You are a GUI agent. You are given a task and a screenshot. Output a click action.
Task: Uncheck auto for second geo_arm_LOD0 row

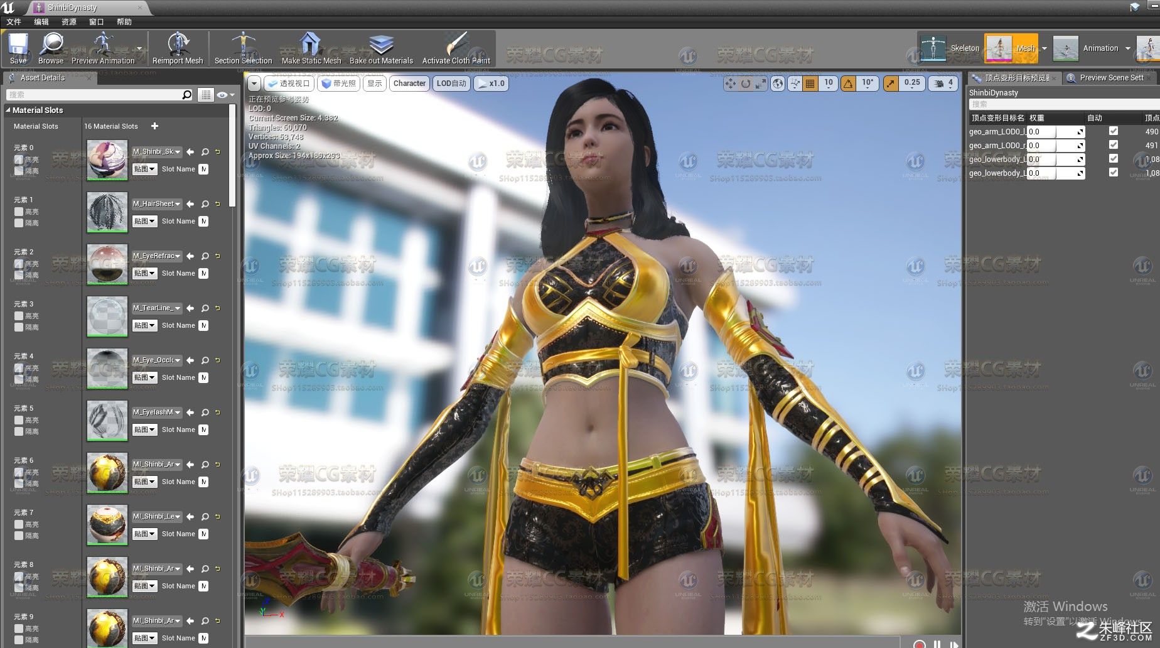(1114, 145)
